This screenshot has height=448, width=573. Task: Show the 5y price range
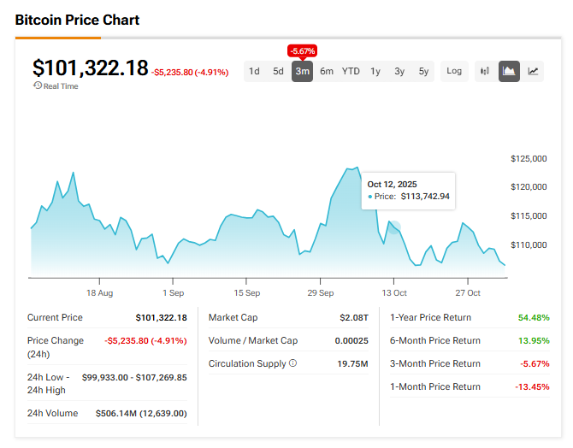tap(423, 71)
